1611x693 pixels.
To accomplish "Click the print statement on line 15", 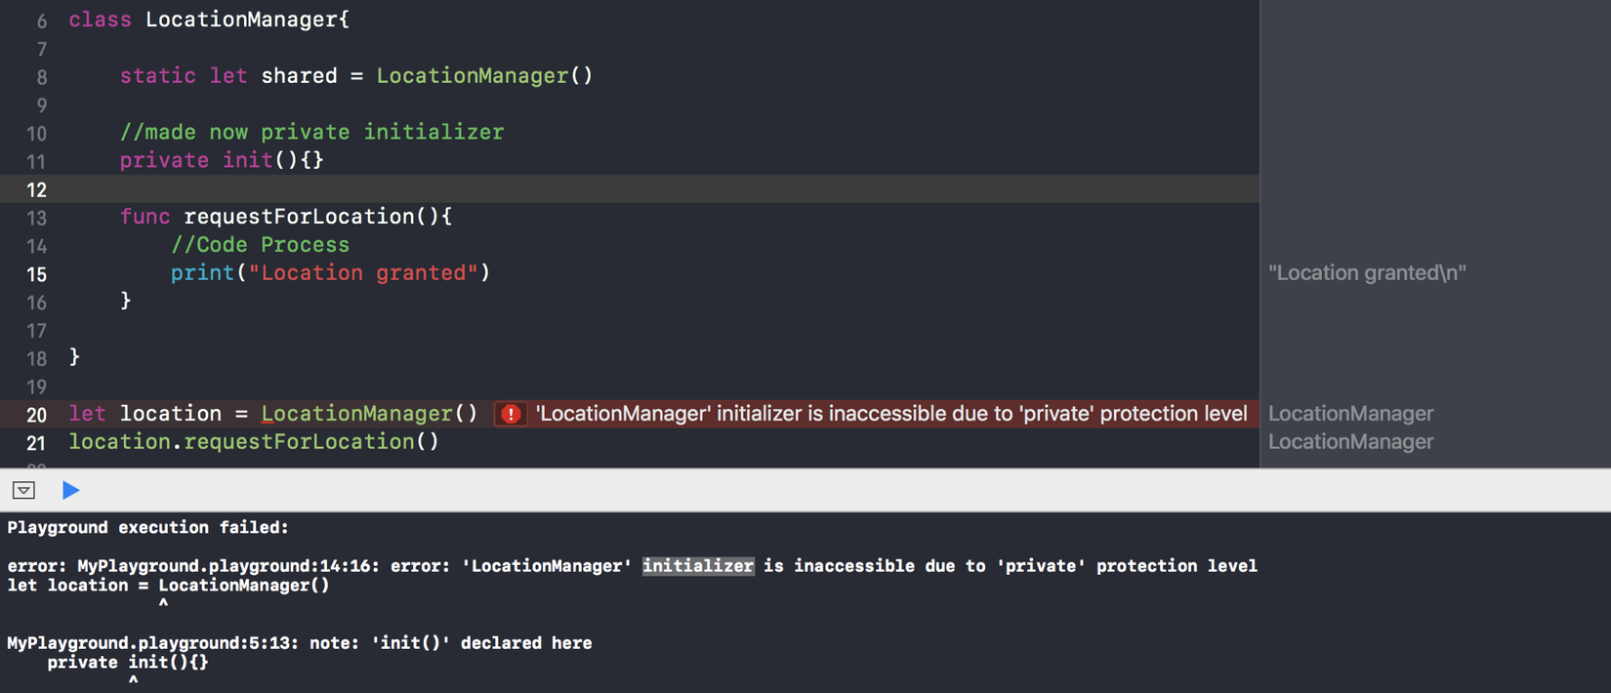I will pyautogui.click(x=330, y=273).
